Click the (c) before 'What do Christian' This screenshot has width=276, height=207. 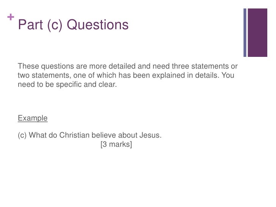tap(22, 135)
